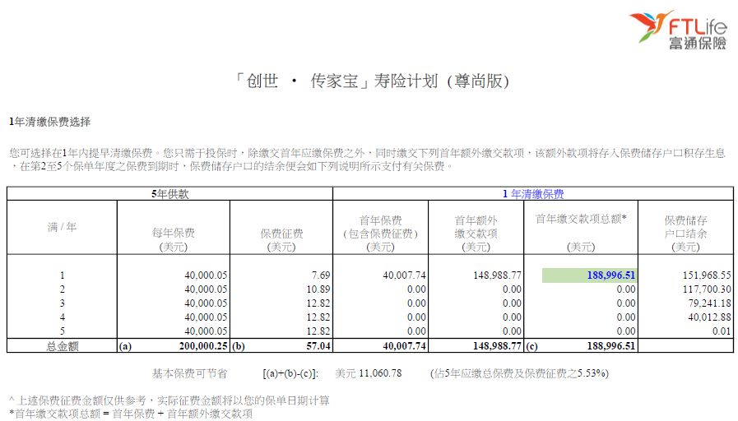
Task: Click the * footnote defining 首年缴交款项总额
Action: point(131,414)
